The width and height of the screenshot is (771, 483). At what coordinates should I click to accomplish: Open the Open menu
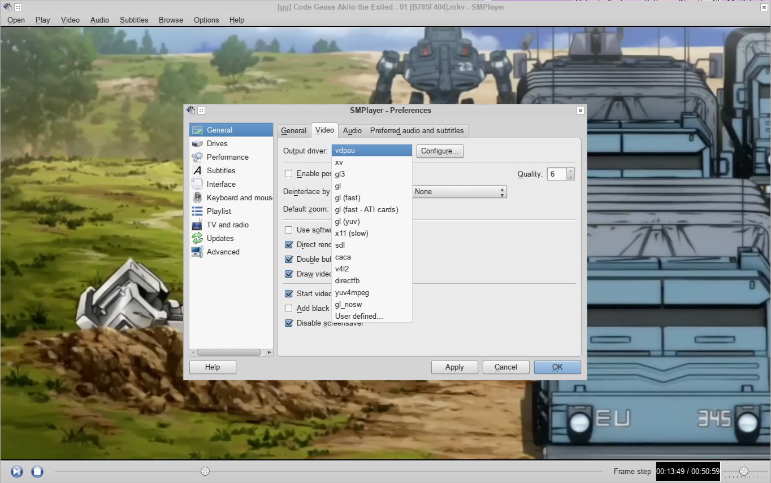tap(16, 20)
